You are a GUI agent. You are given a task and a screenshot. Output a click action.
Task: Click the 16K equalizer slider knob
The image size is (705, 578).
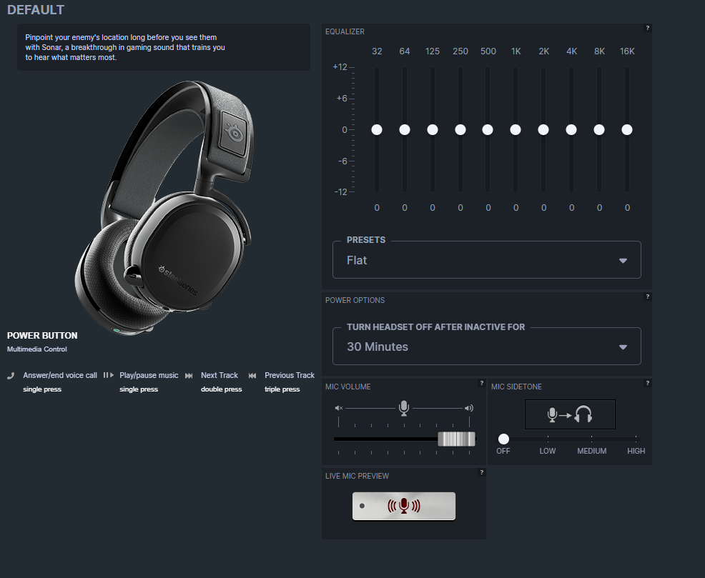(x=627, y=130)
